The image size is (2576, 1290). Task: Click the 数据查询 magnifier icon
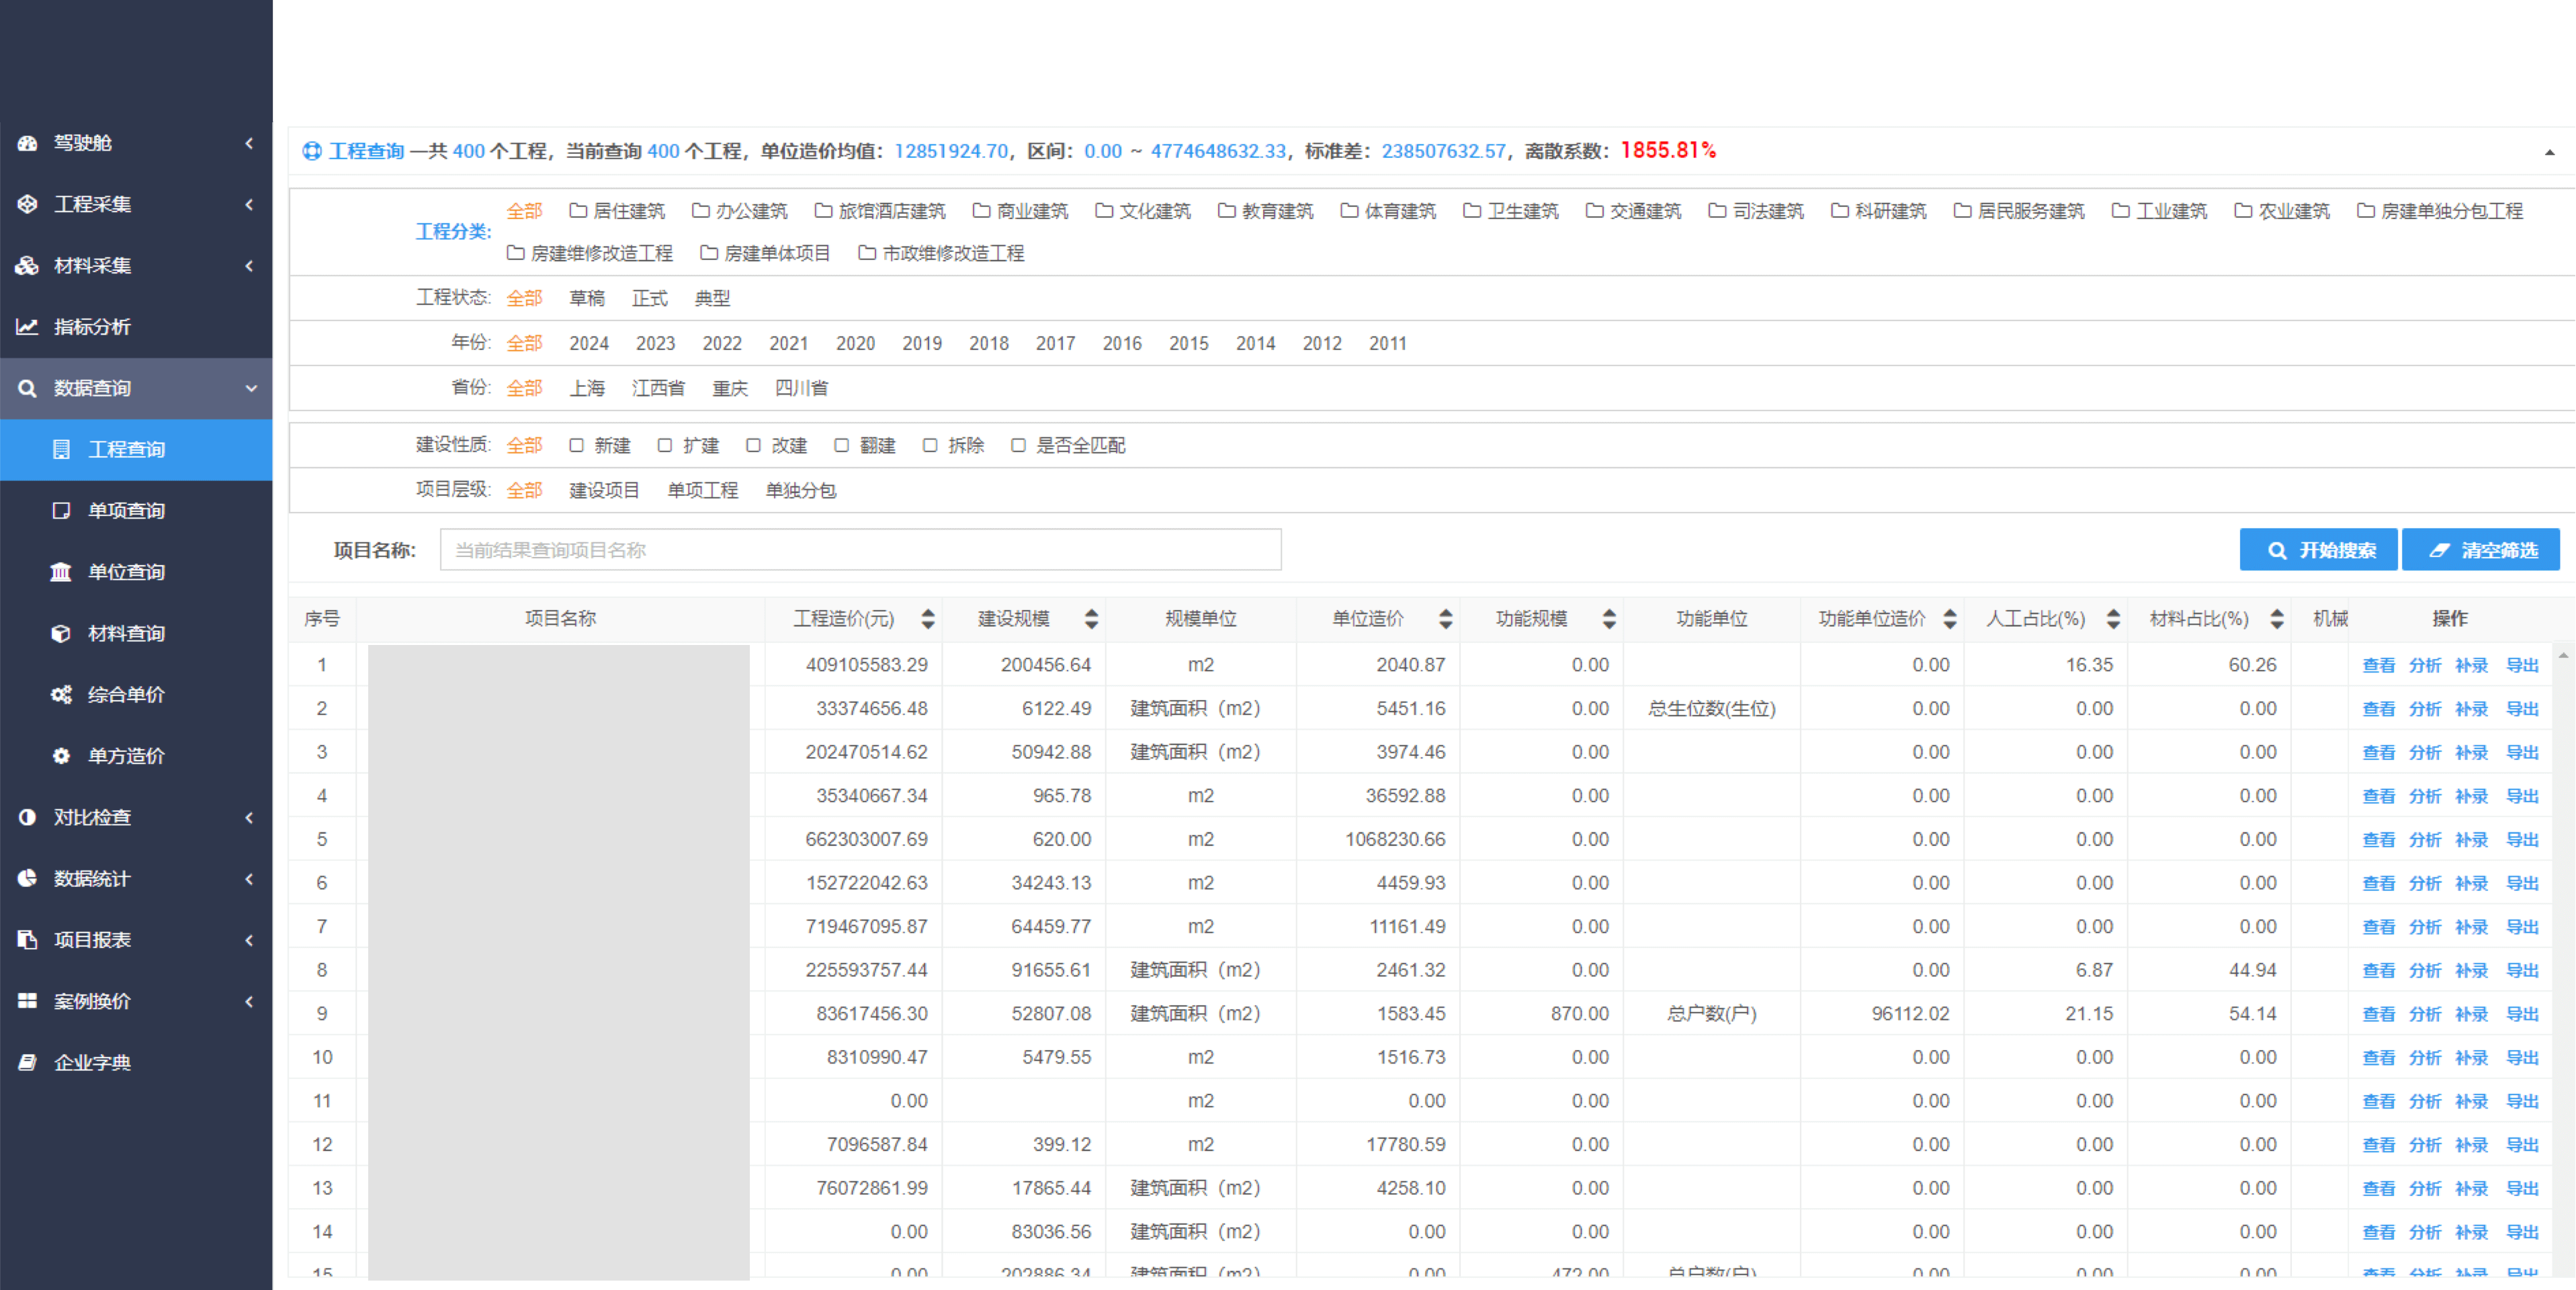click(x=27, y=388)
